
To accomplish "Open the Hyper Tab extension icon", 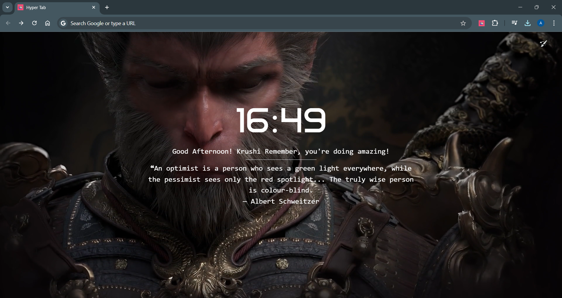I will 482,23.
